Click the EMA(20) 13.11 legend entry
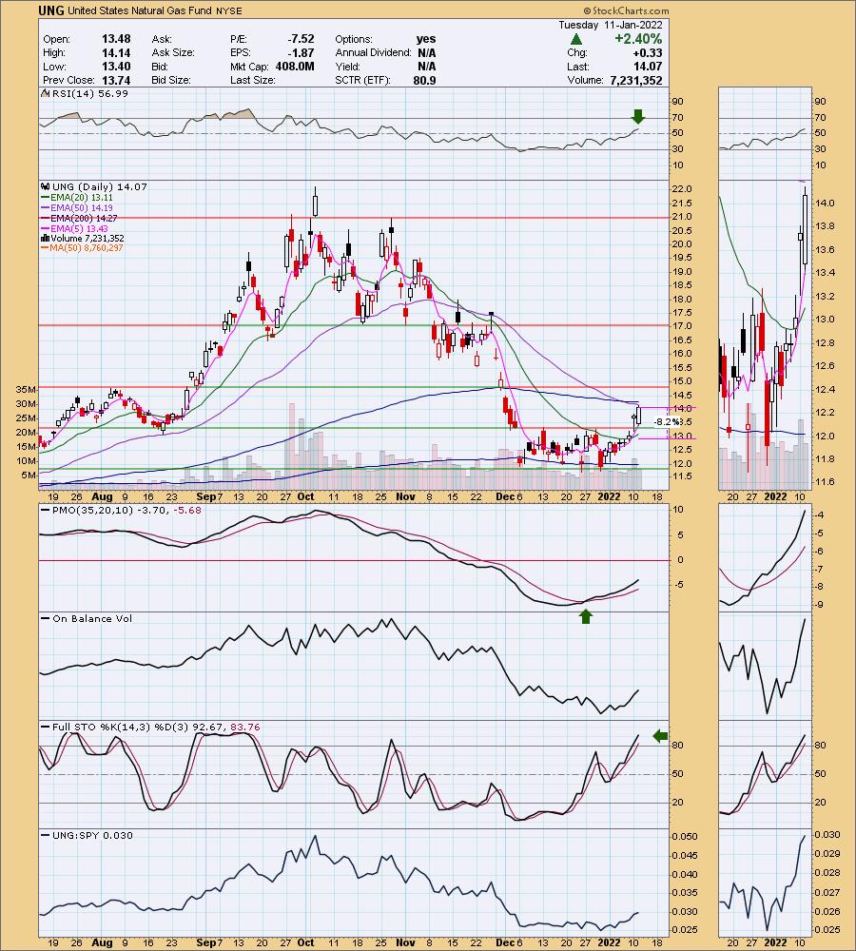Image resolution: width=856 pixels, height=951 pixels. click(77, 198)
